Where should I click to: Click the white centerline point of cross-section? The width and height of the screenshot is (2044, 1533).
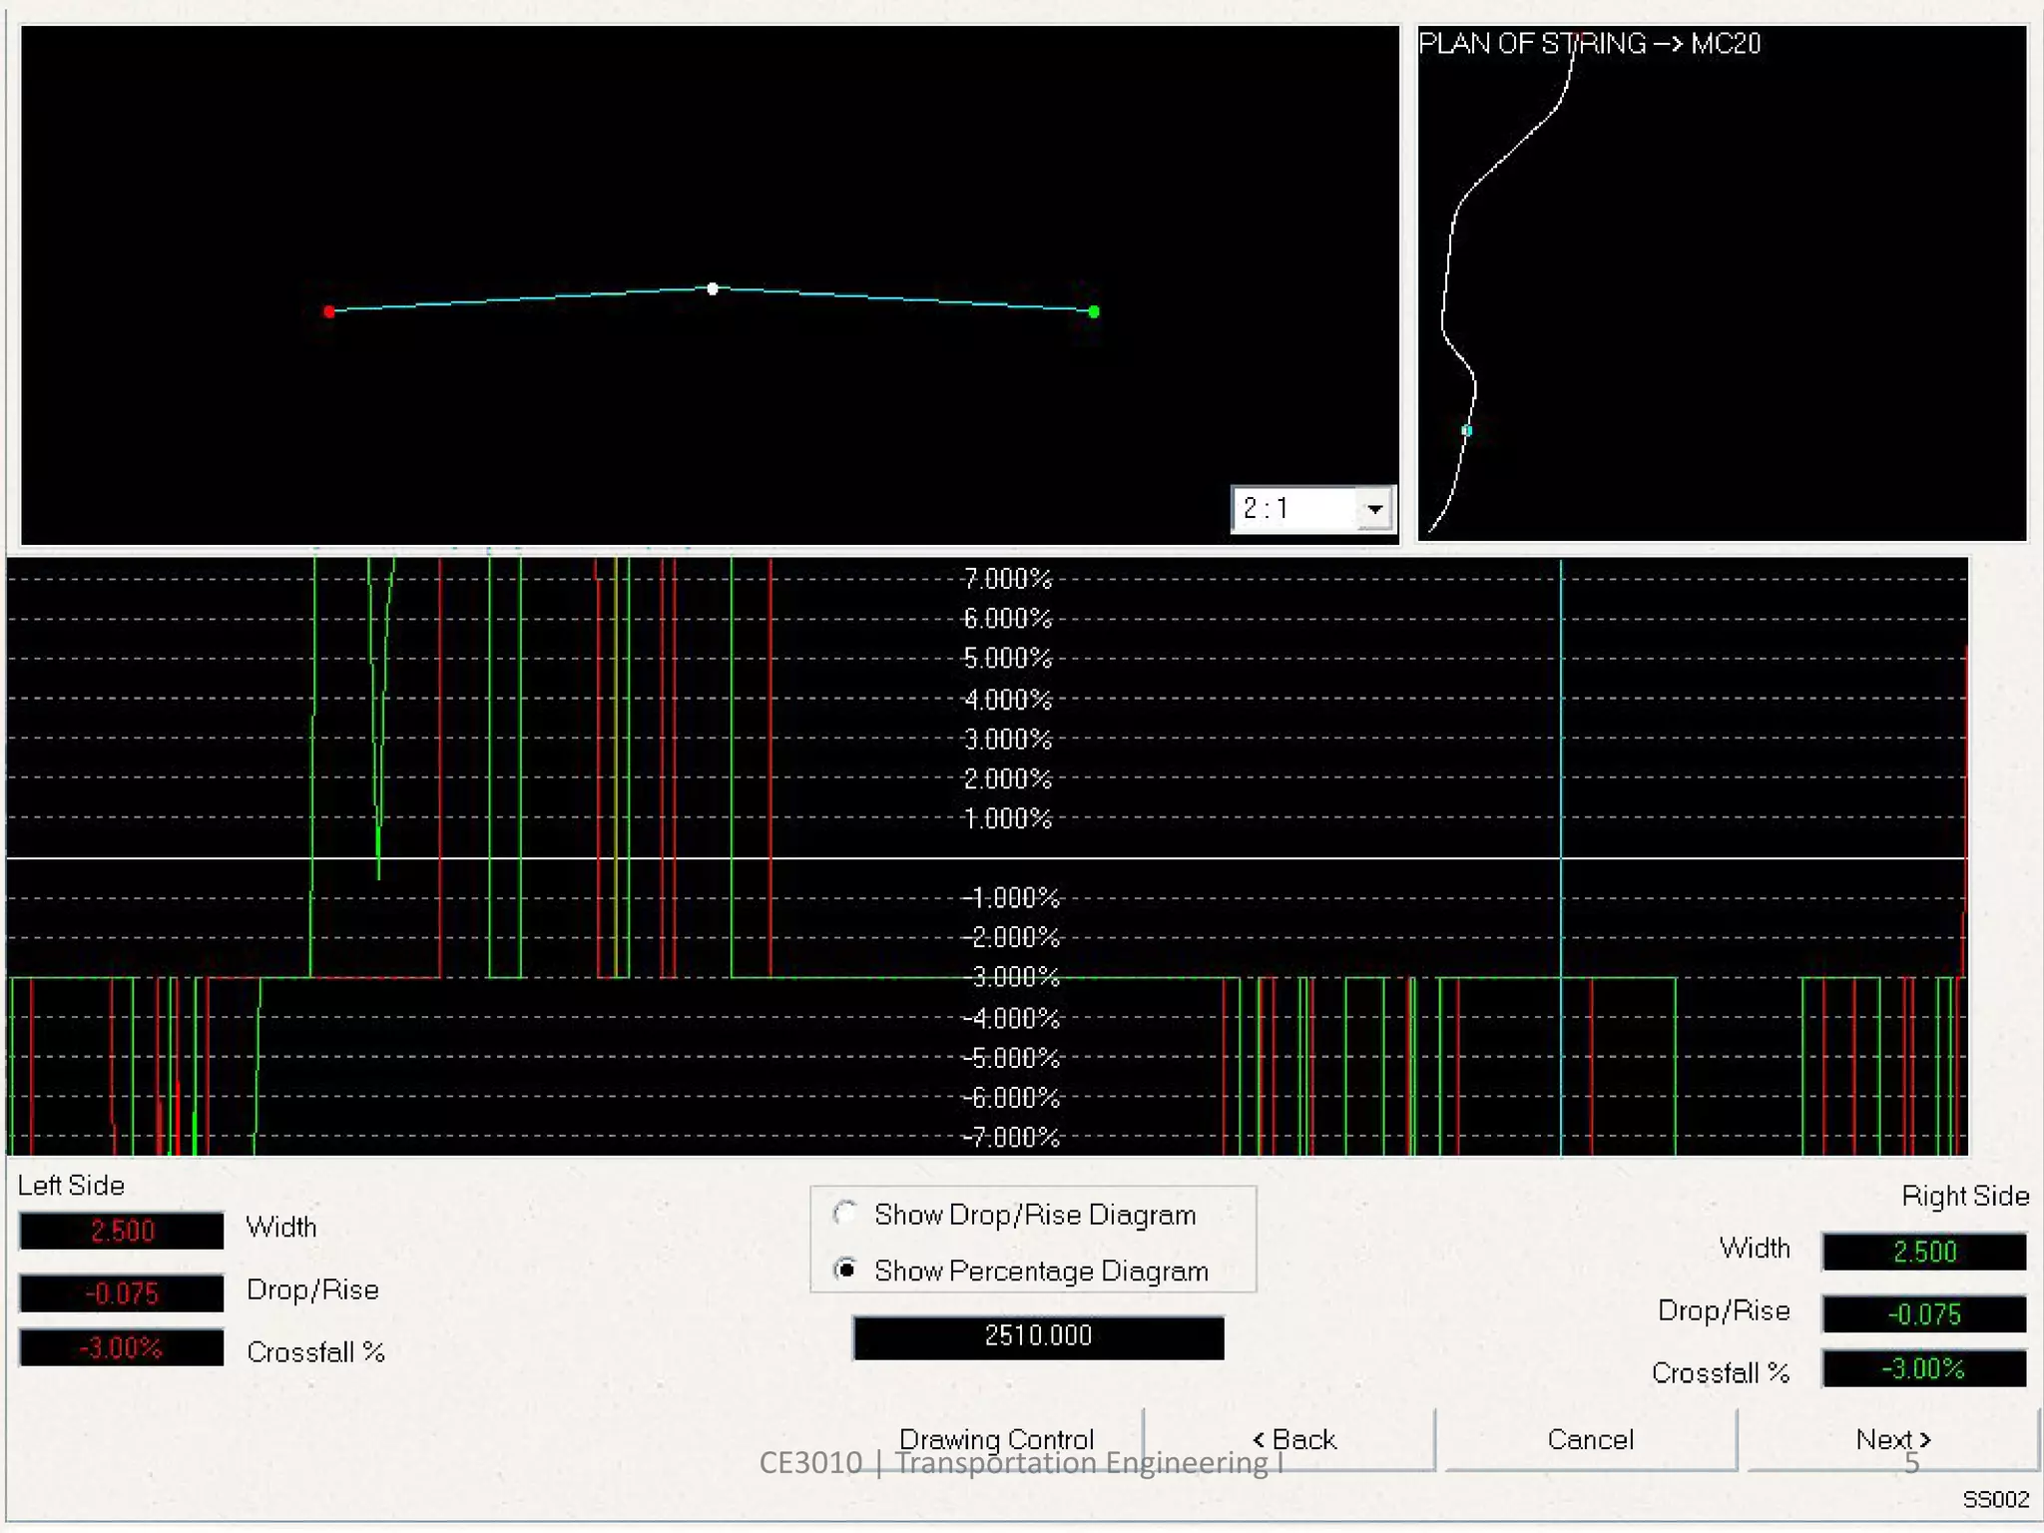click(713, 288)
